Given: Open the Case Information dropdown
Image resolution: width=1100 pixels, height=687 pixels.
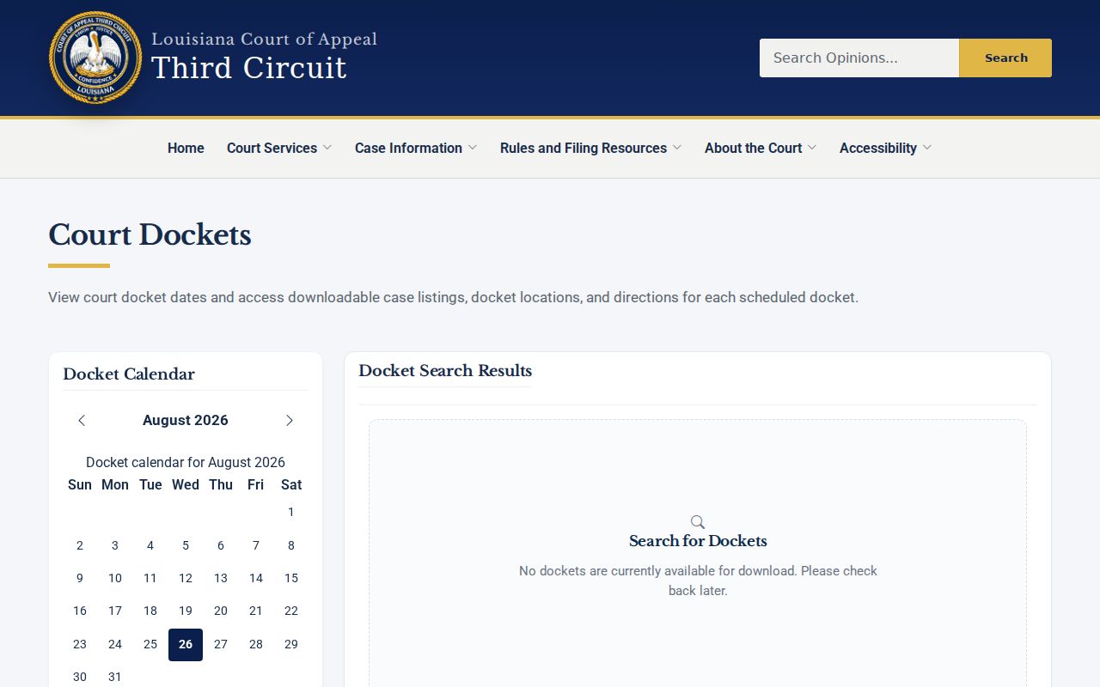Looking at the screenshot, I should tap(416, 148).
